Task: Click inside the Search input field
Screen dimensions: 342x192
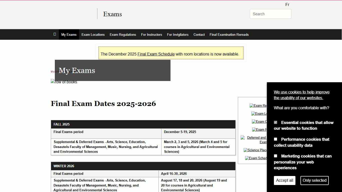Action: (270, 14)
